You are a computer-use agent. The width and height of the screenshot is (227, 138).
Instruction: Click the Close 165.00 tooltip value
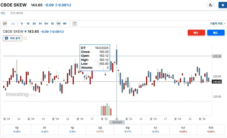click(x=104, y=52)
